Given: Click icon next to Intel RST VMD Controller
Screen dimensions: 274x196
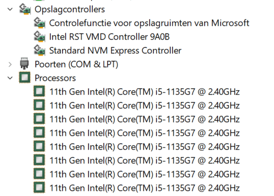Looking at the screenshot, I should point(39,36).
